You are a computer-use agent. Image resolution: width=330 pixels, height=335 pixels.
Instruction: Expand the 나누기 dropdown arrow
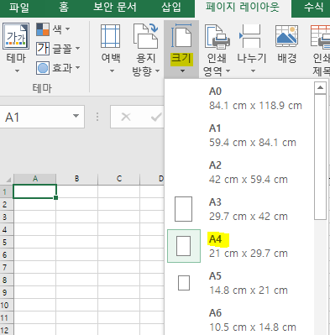click(253, 71)
